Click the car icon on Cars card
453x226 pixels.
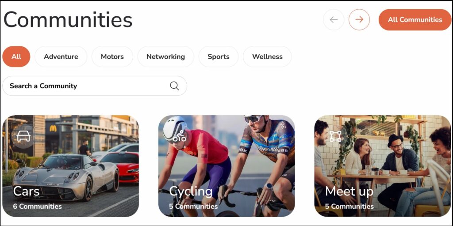[x=23, y=136]
